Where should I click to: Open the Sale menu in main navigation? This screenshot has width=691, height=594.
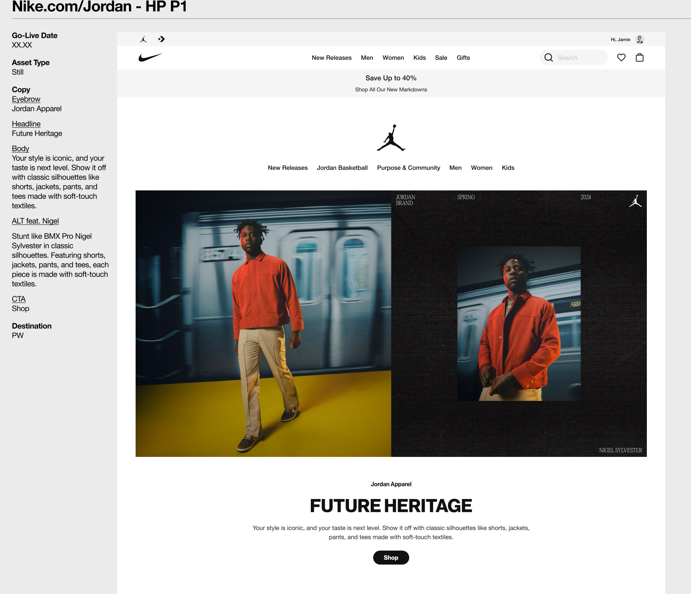[x=441, y=58]
